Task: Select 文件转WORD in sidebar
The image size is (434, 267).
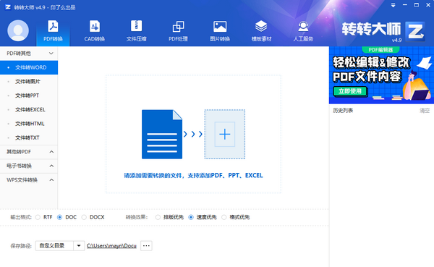Action: [x=29, y=67]
